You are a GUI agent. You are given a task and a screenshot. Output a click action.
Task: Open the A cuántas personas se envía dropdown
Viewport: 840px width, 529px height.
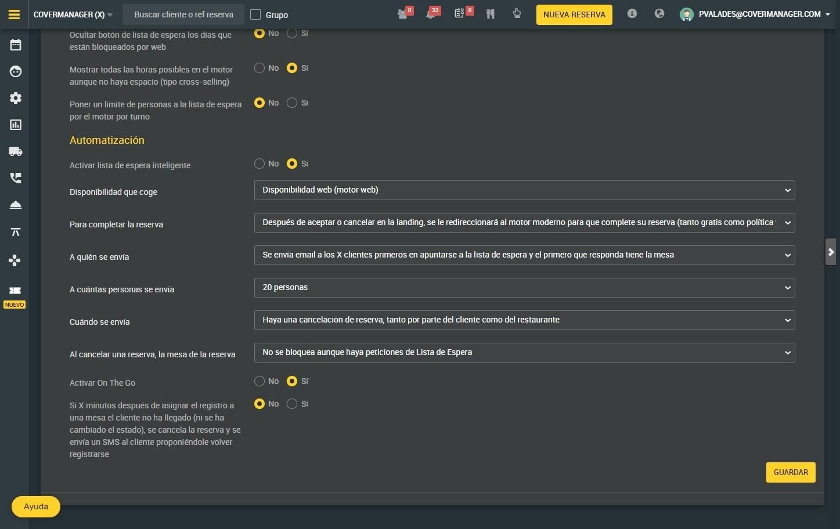tap(524, 288)
